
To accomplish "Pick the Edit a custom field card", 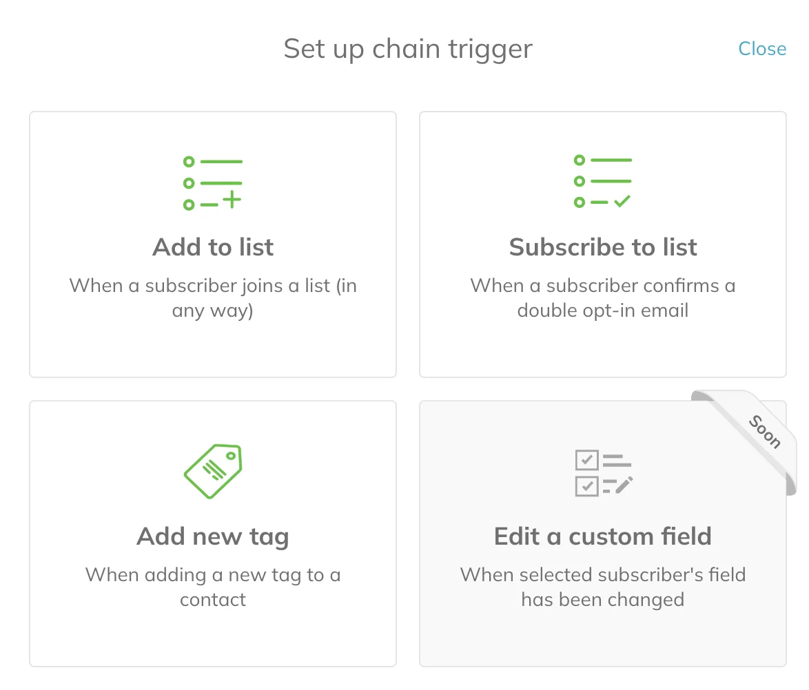I will click(603, 534).
